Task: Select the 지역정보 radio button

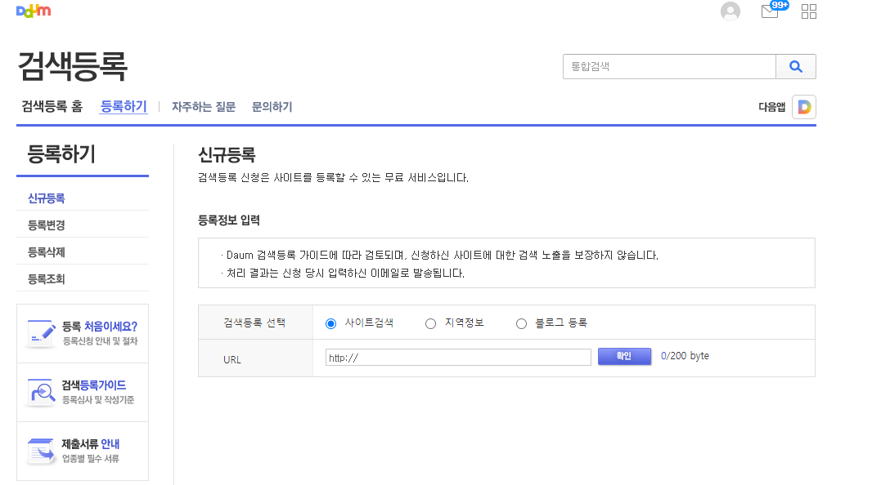Action: pyautogui.click(x=431, y=323)
